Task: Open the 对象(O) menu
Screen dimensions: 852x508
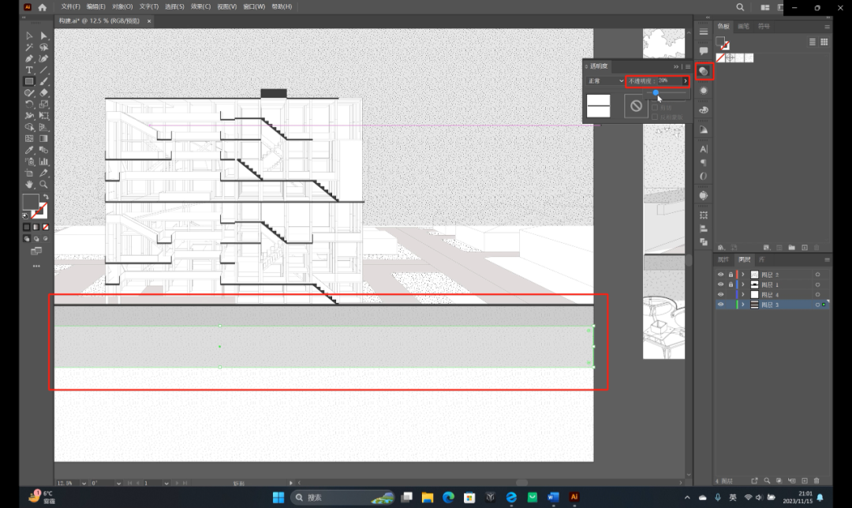Action: (122, 6)
